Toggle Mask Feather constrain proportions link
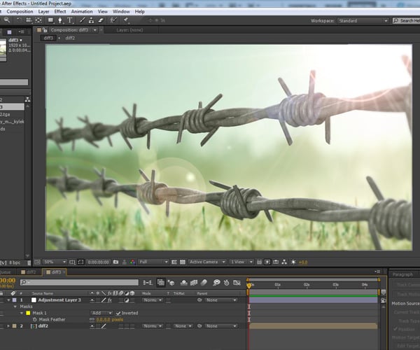Viewport: 420px width, 350px height. click(x=92, y=319)
